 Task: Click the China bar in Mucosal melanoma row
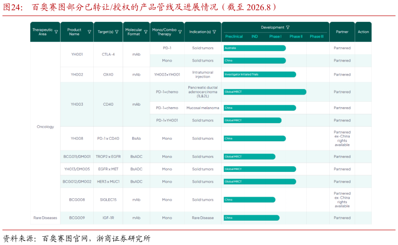pos(259,108)
